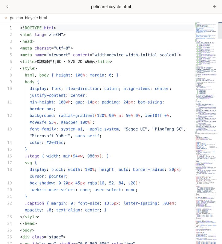Viewport: 222px width, 244px height.
Task: Click the font-family declaration line
Action: tap(108, 132)
